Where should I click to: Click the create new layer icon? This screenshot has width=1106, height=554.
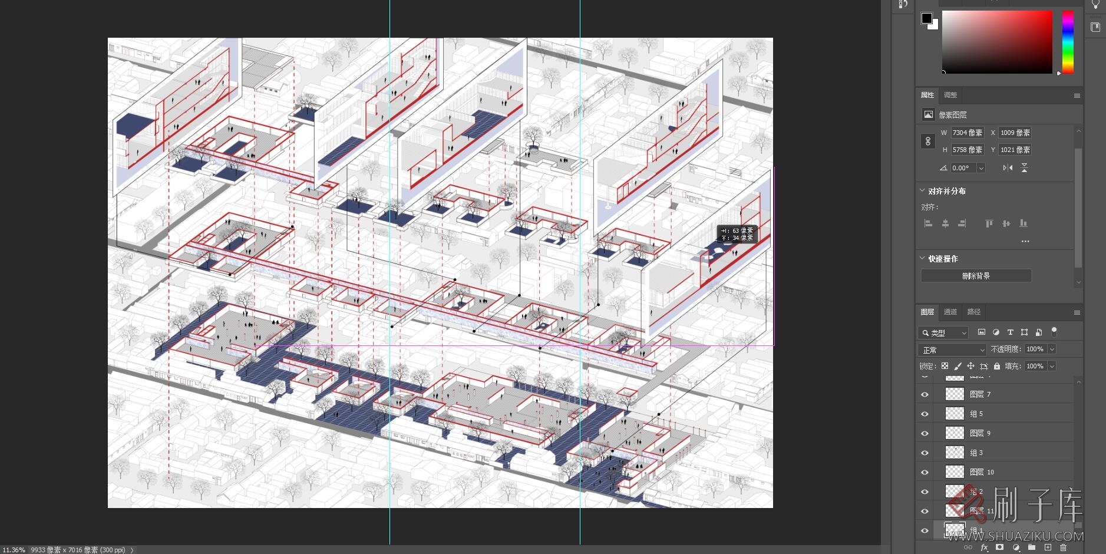pyautogui.click(x=1048, y=548)
